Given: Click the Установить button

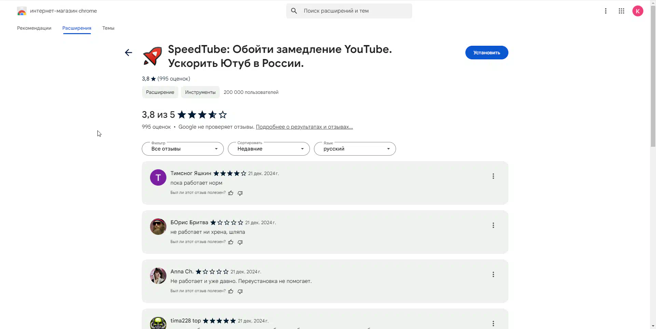Looking at the screenshot, I should 487,53.
